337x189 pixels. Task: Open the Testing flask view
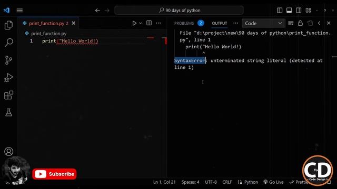[x=8, y=112]
